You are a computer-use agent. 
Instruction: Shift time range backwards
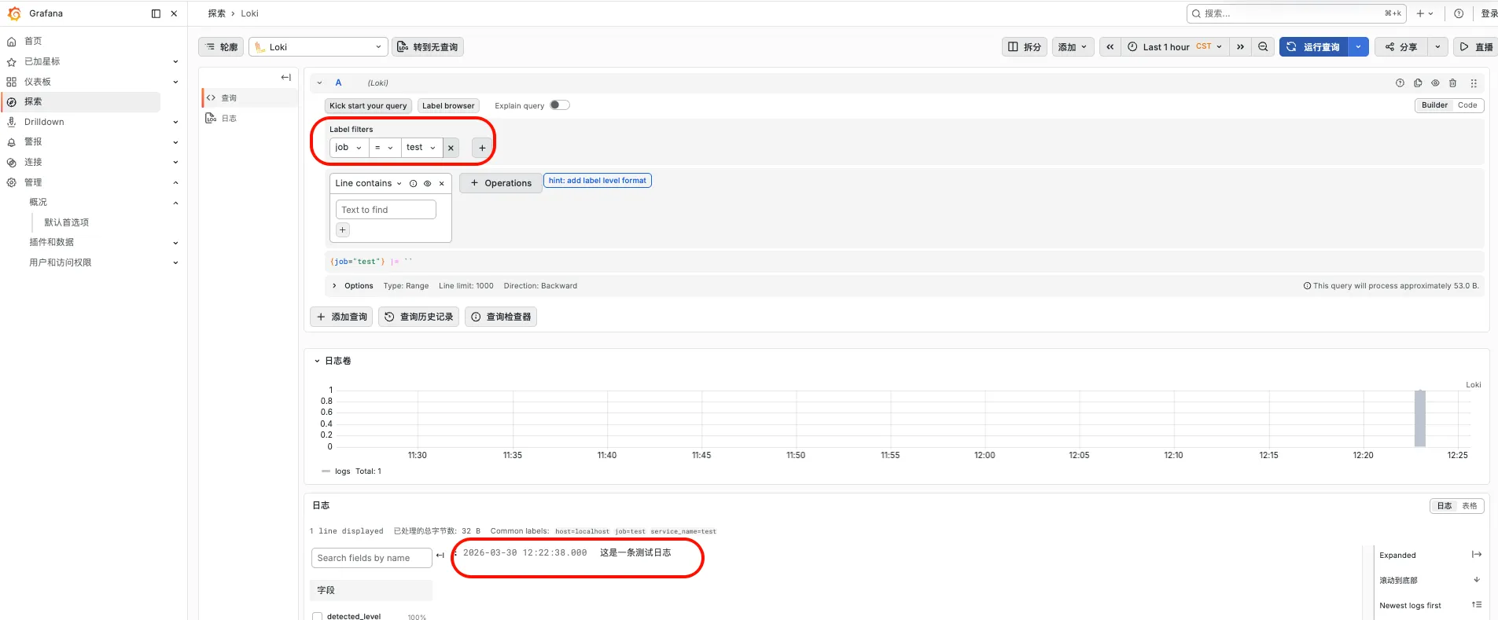[1110, 47]
